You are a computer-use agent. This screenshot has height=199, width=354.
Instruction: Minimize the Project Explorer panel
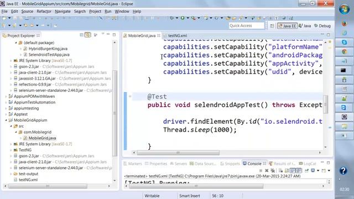click(108, 34)
